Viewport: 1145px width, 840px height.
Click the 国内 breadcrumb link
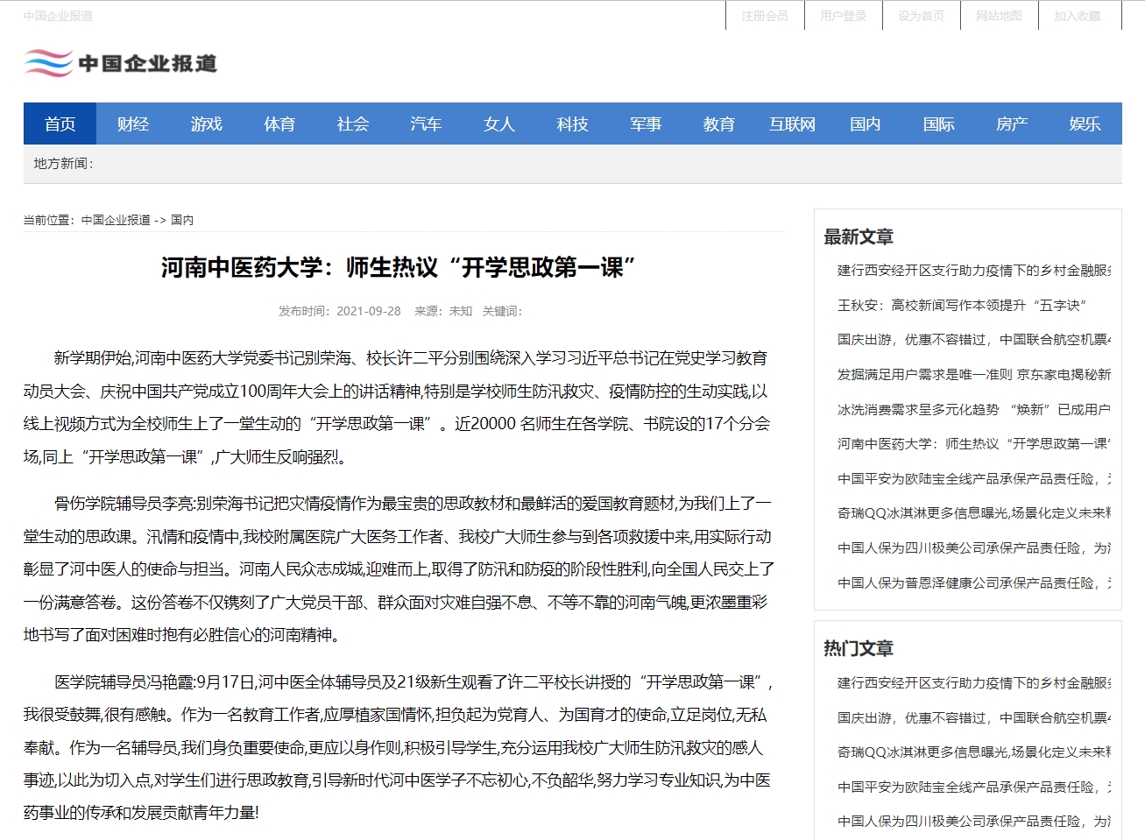tap(182, 220)
